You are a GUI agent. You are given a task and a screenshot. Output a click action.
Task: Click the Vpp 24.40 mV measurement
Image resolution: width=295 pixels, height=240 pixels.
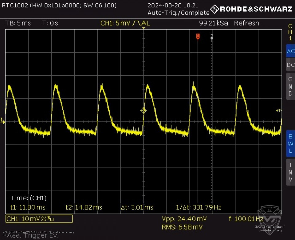click(x=184, y=219)
